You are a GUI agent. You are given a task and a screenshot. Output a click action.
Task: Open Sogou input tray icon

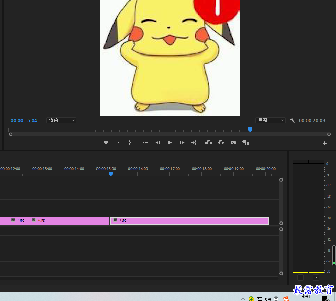286,299
